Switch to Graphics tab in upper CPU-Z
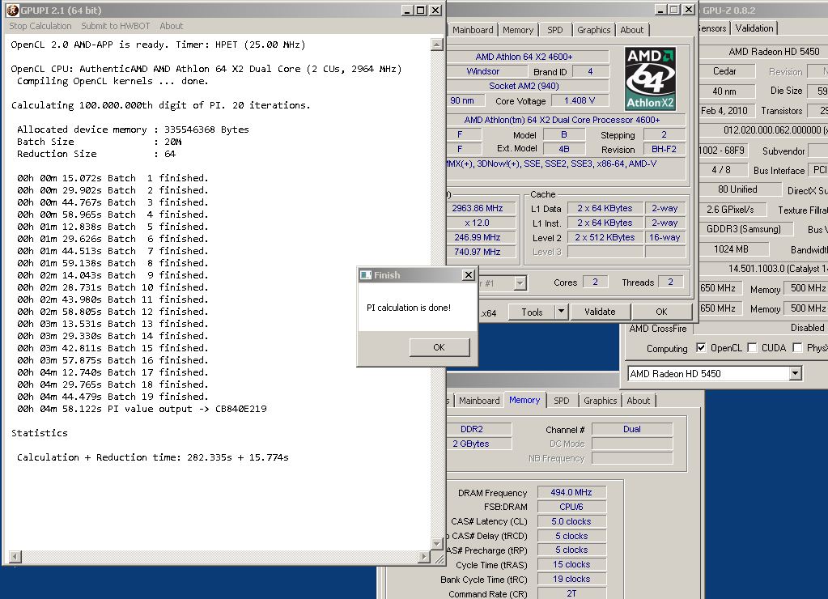Viewport: 828px width, 599px height. coord(593,30)
